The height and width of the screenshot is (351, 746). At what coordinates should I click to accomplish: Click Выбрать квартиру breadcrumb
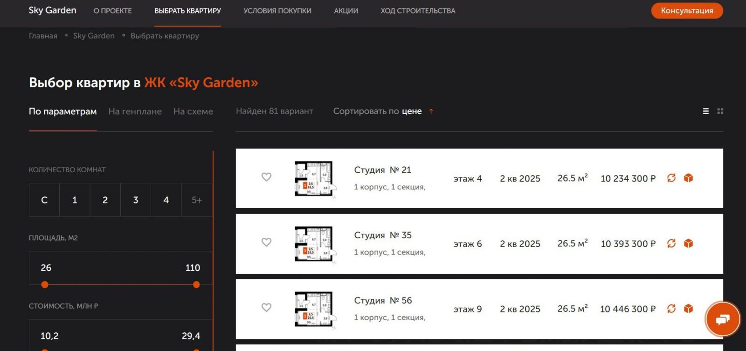click(165, 36)
